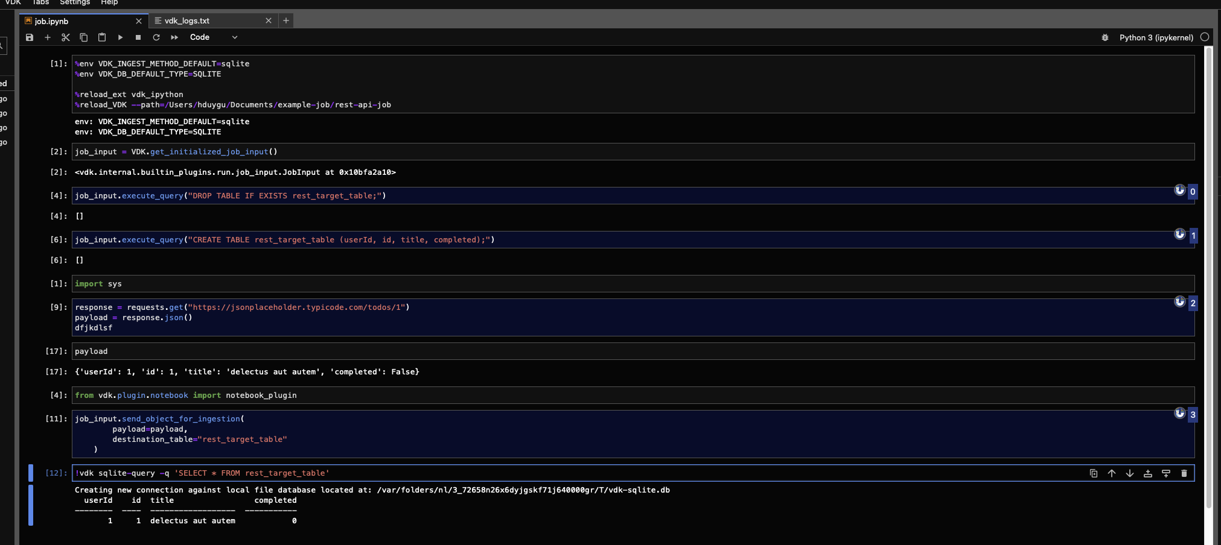The height and width of the screenshot is (545, 1221).
Task: Open the Settings menu
Action: (75, 2)
